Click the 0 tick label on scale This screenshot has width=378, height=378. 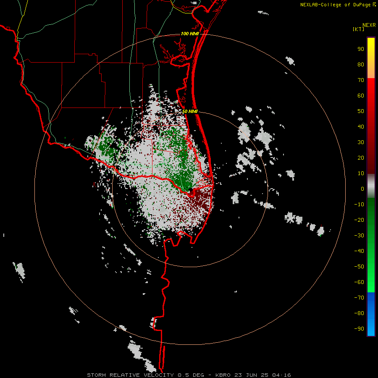tap(362, 189)
